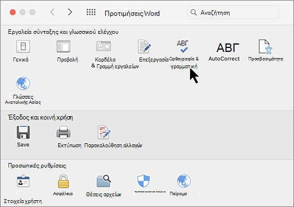
Task: Open the Πείραμα globe preferences
Action: click(x=184, y=181)
